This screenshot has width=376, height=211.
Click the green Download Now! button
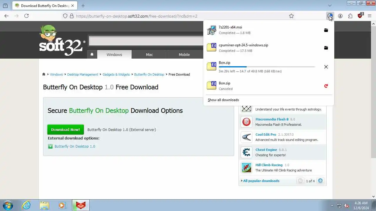click(66, 130)
